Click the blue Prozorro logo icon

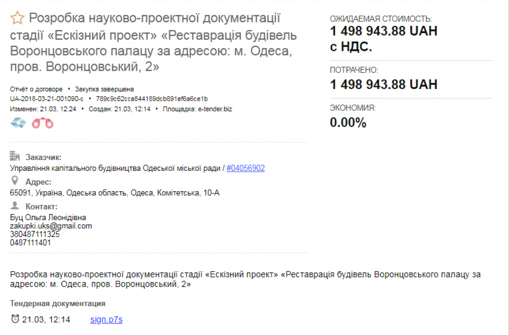pyautogui.click(x=18, y=123)
